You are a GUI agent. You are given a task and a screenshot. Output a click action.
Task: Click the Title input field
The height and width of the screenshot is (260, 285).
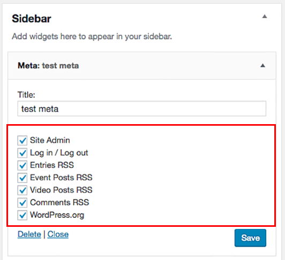(x=142, y=109)
